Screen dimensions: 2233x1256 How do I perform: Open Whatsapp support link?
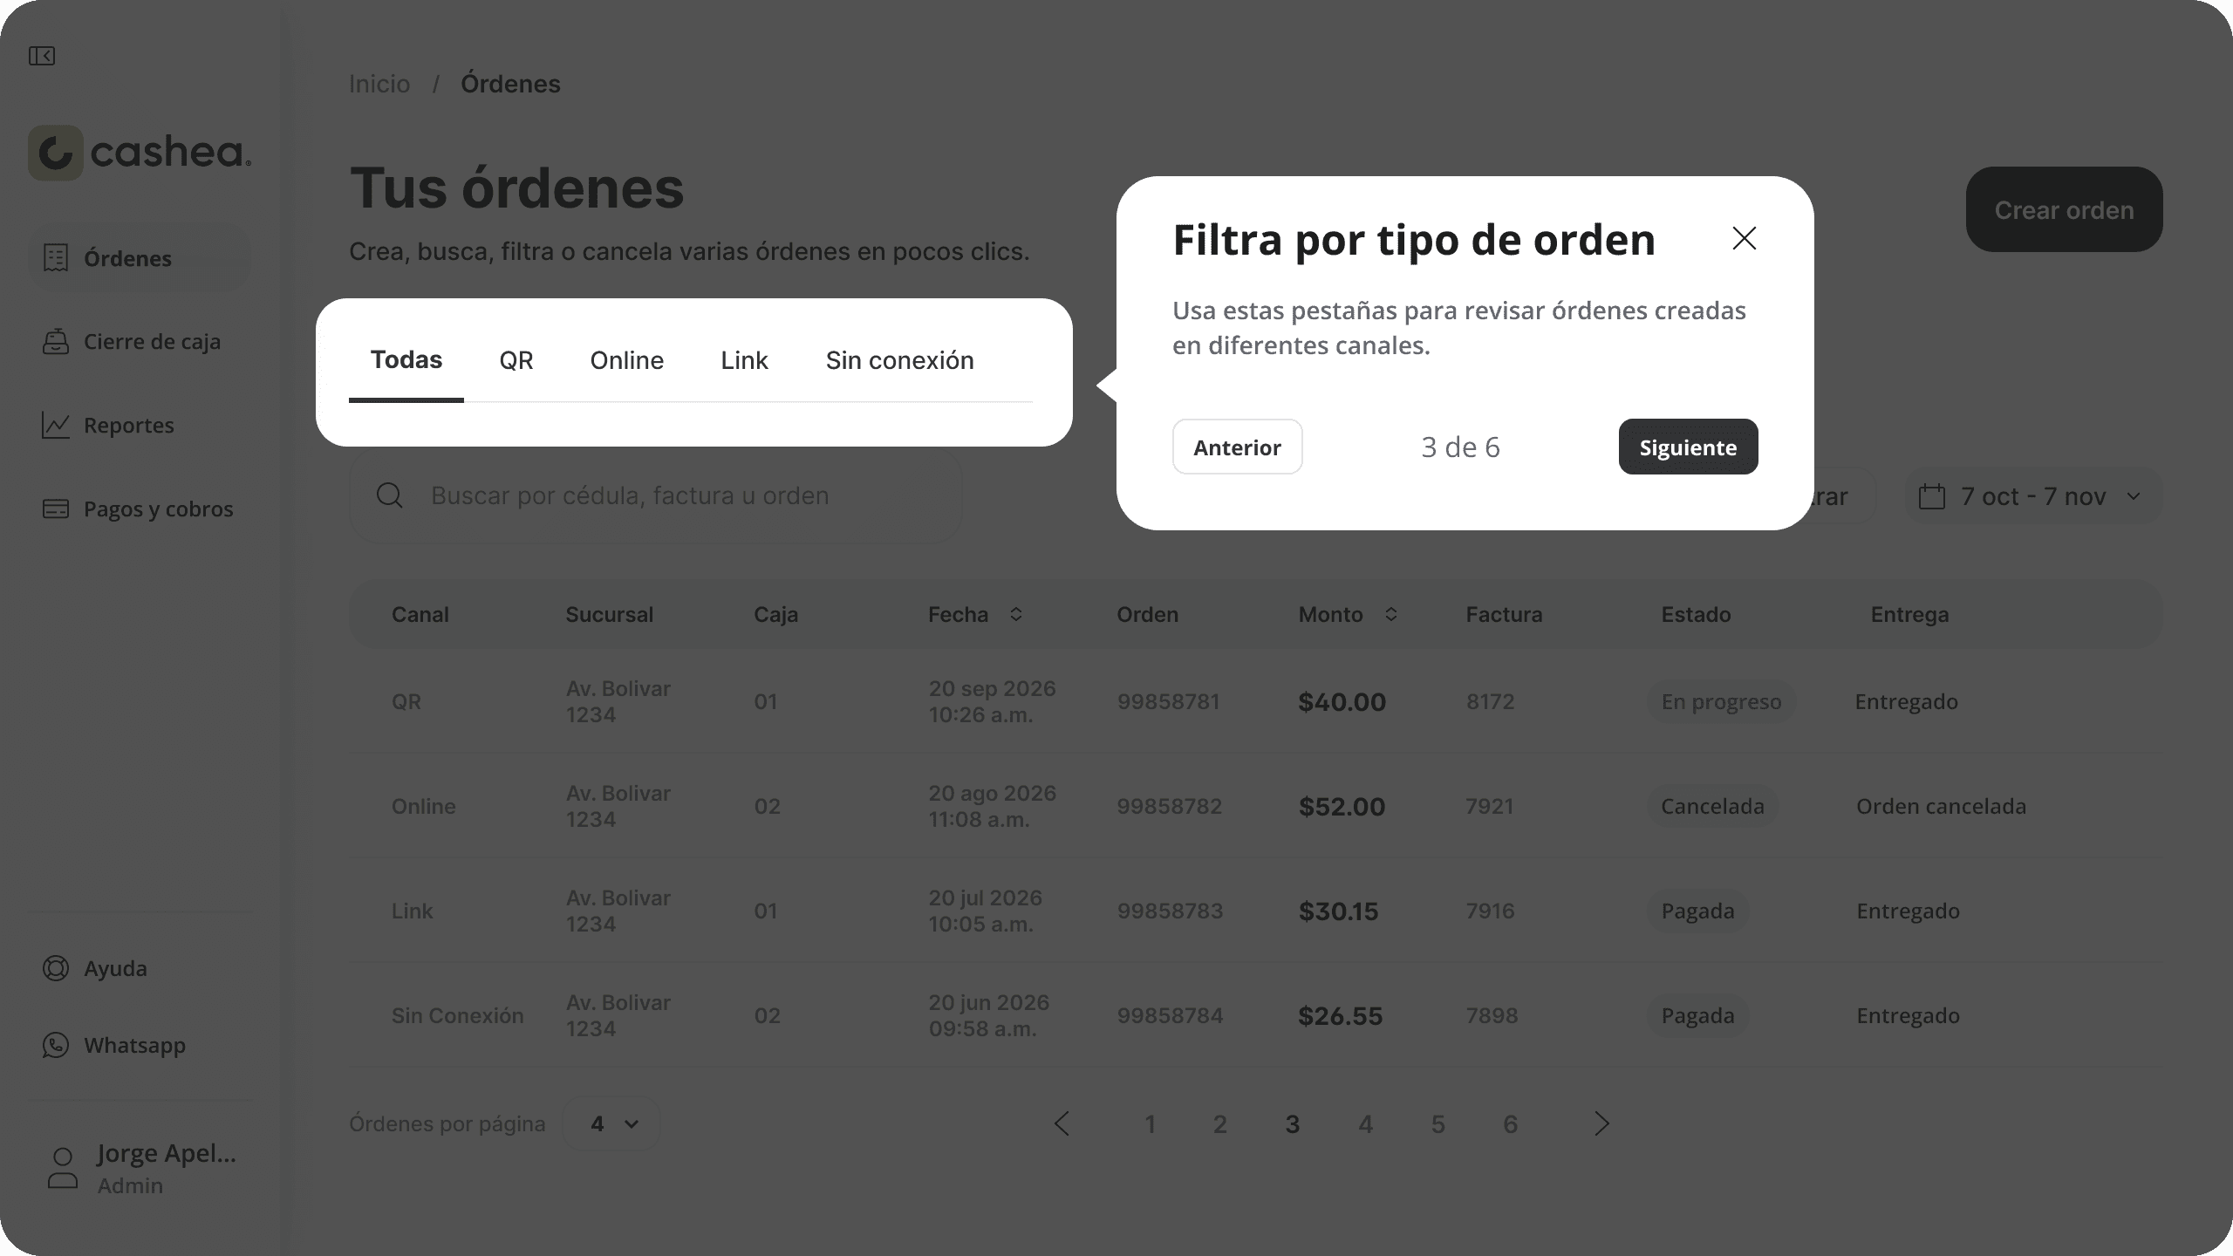134,1045
